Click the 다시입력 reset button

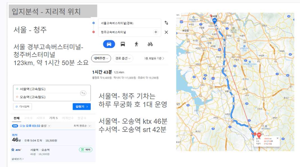pos(22,107)
